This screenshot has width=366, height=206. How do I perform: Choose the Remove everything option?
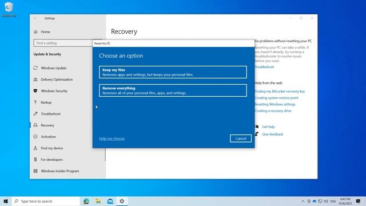click(x=173, y=90)
